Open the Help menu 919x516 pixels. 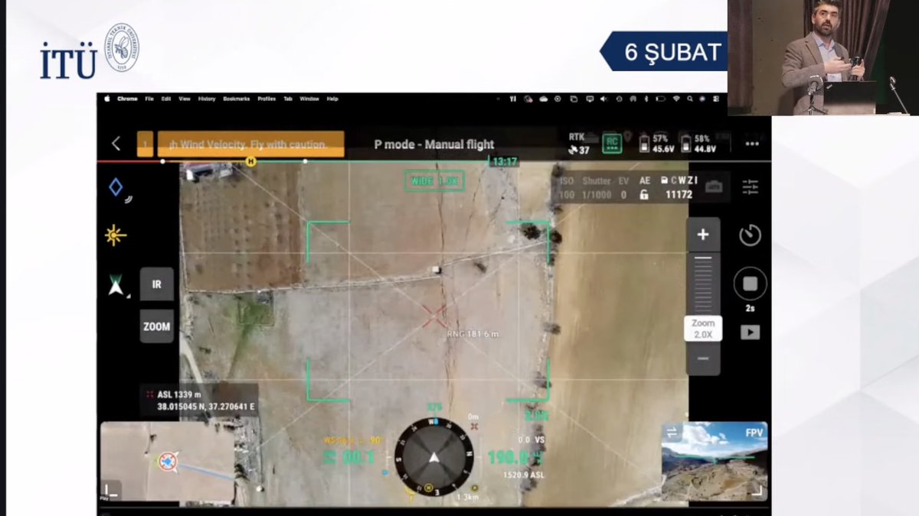click(x=332, y=99)
